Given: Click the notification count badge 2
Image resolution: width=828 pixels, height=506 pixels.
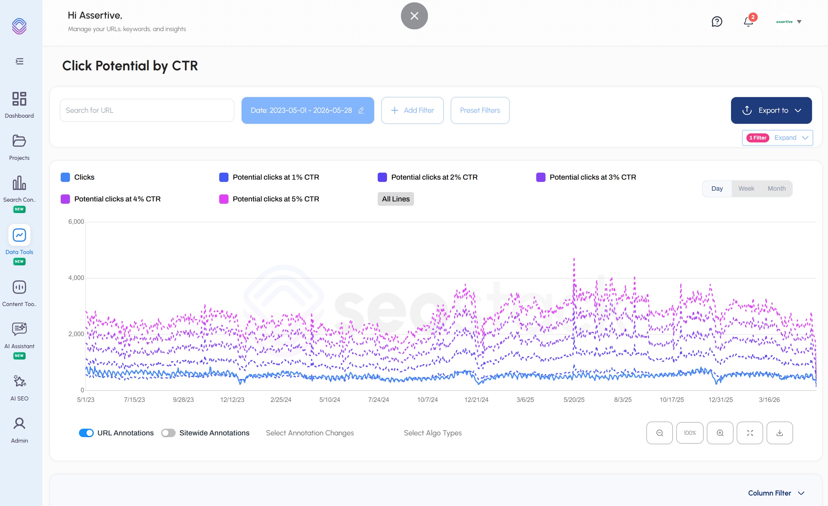Looking at the screenshot, I should (x=753, y=17).
